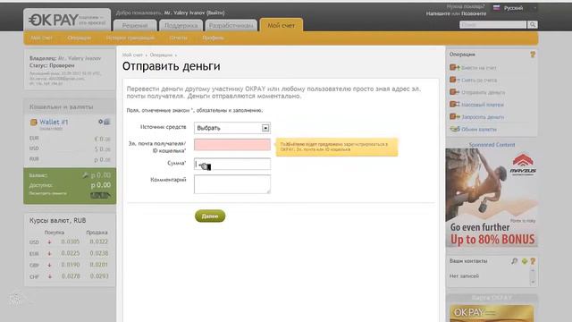This screenshot has width=572, height=322.
Task: Open Операции in the orange submenu
Action: [x=80, y=38]
